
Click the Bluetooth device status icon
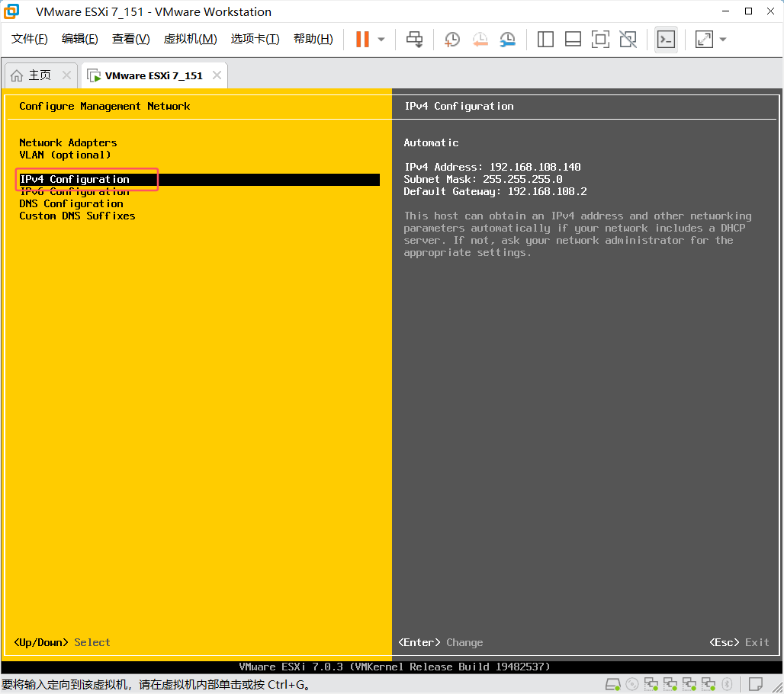coord(727,684)
